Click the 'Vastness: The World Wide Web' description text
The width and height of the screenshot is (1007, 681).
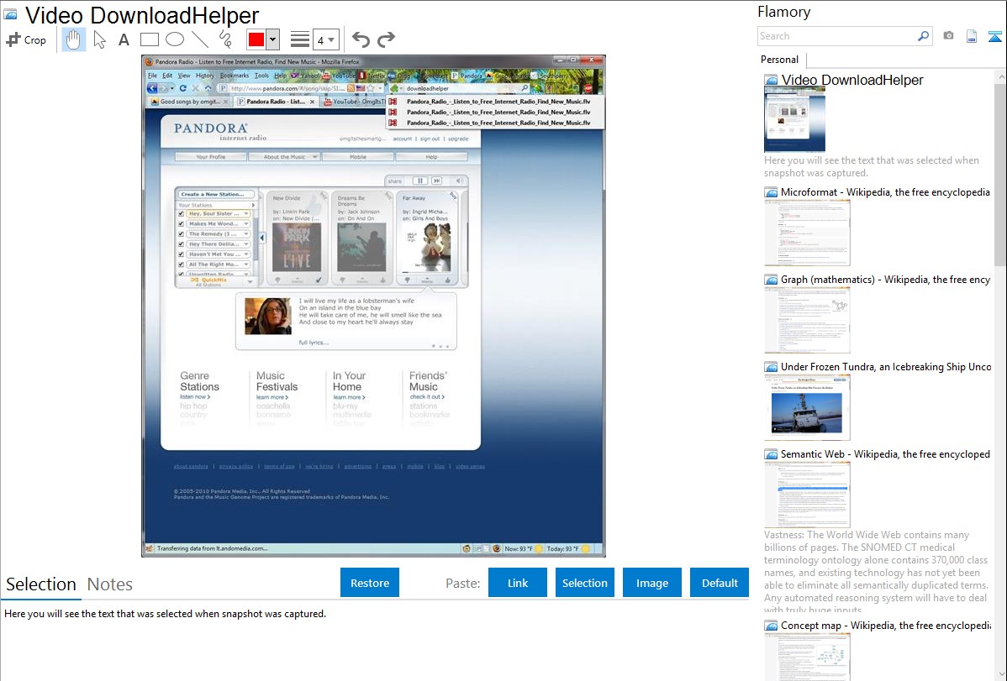tap(876, 573)
